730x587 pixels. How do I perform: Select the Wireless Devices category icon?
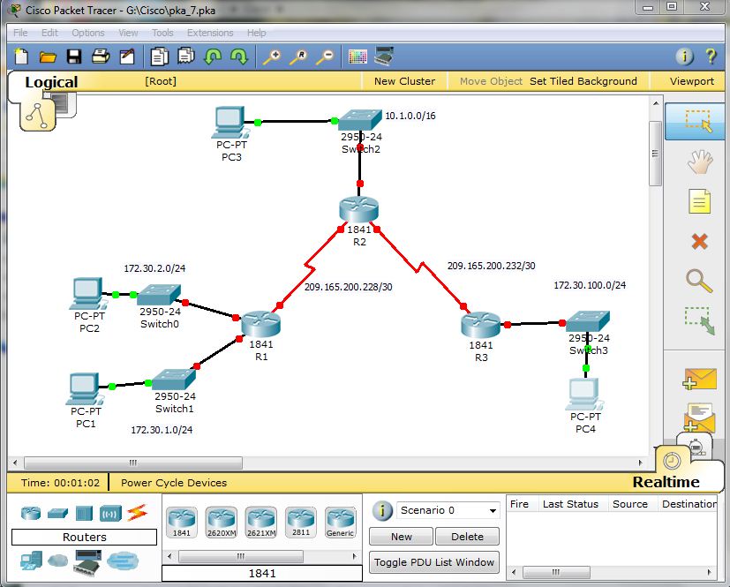coord(110,513)
